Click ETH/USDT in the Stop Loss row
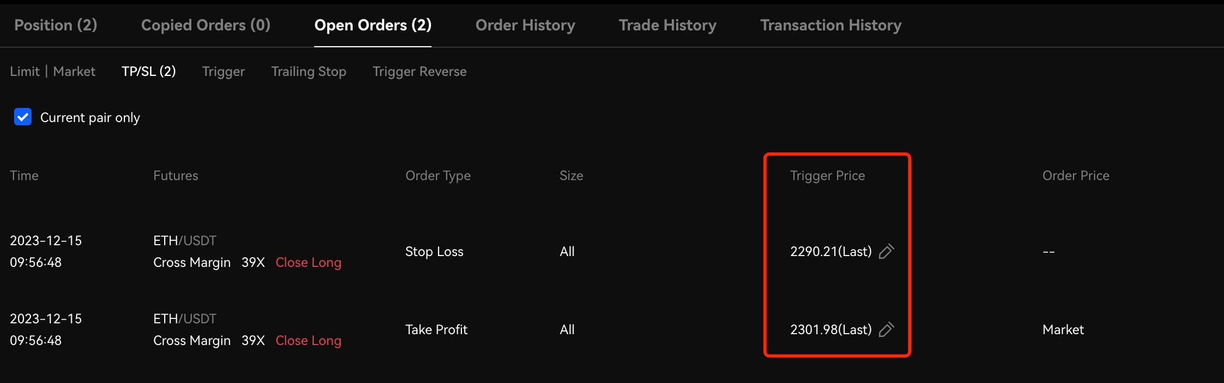 pyautogui.click(x=185, y=240)
